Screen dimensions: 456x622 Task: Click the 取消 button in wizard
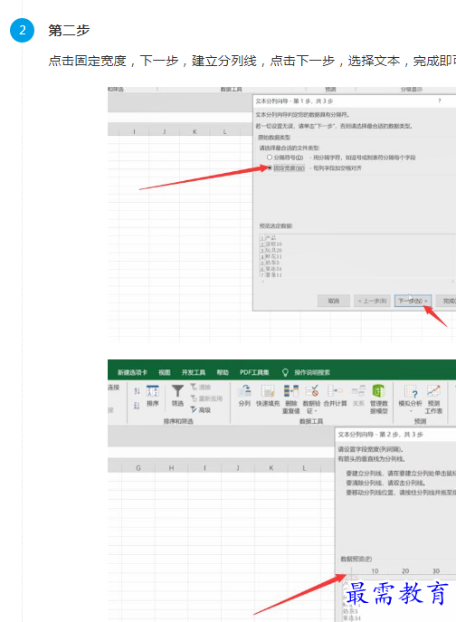[334, 301]
